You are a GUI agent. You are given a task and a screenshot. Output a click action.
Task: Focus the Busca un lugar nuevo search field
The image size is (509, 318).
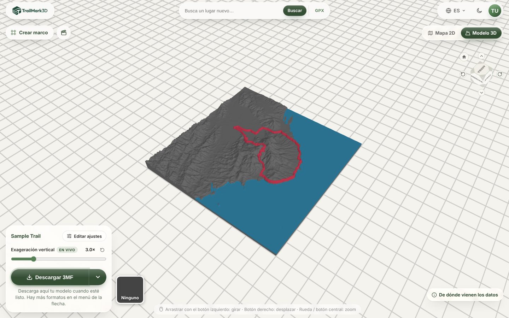[x=232, y=11]
